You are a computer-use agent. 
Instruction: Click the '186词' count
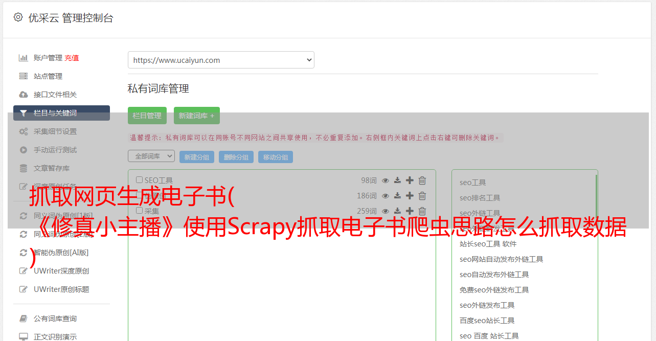pos(367,196)
